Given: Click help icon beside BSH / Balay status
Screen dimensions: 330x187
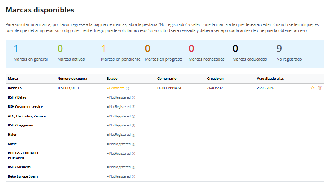Looking at the screenshot, I should pyautogui.click(x=133, y=97).
